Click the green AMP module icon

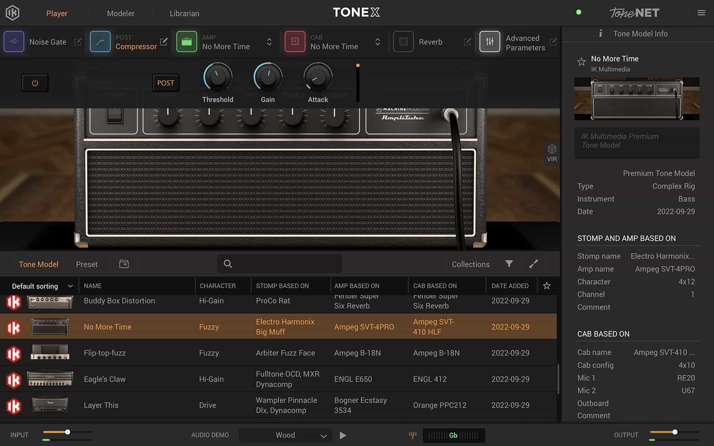[x=187, y=42]
